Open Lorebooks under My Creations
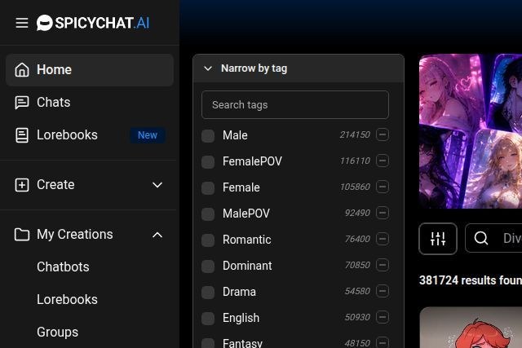This screenshot has height=348, width=522. click(67, 299)
